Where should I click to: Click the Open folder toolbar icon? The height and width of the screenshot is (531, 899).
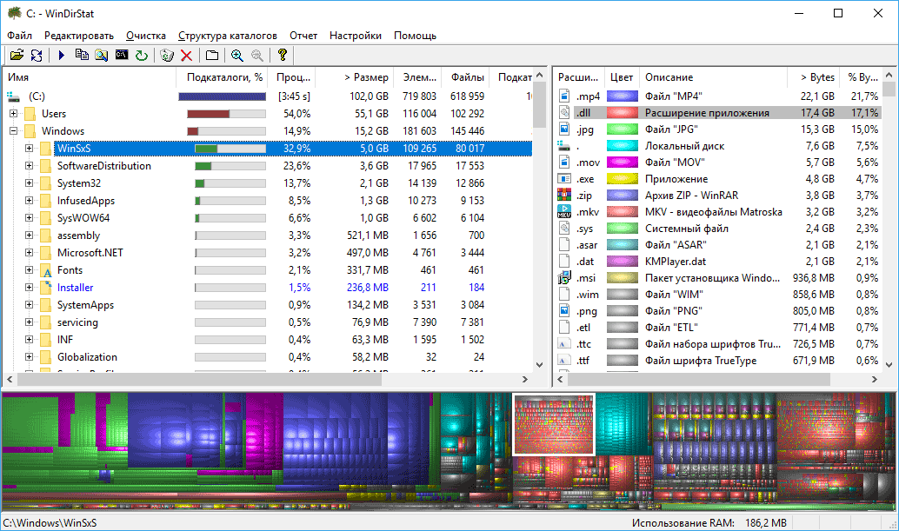click(17, 56)
